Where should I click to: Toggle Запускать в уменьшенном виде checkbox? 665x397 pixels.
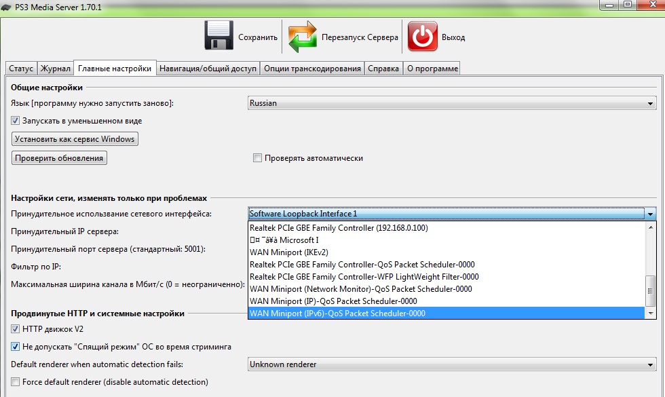(15, 121)
